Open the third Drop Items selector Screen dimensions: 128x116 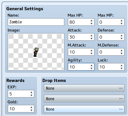coord(84,109)
